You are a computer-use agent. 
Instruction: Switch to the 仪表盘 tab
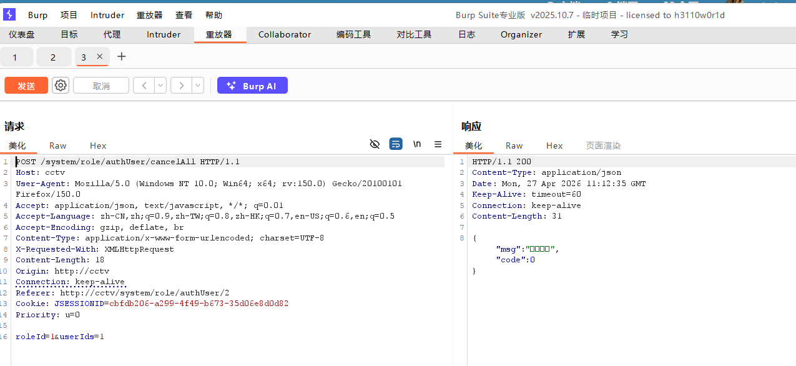pyautogui.click(x=22, y=34)
